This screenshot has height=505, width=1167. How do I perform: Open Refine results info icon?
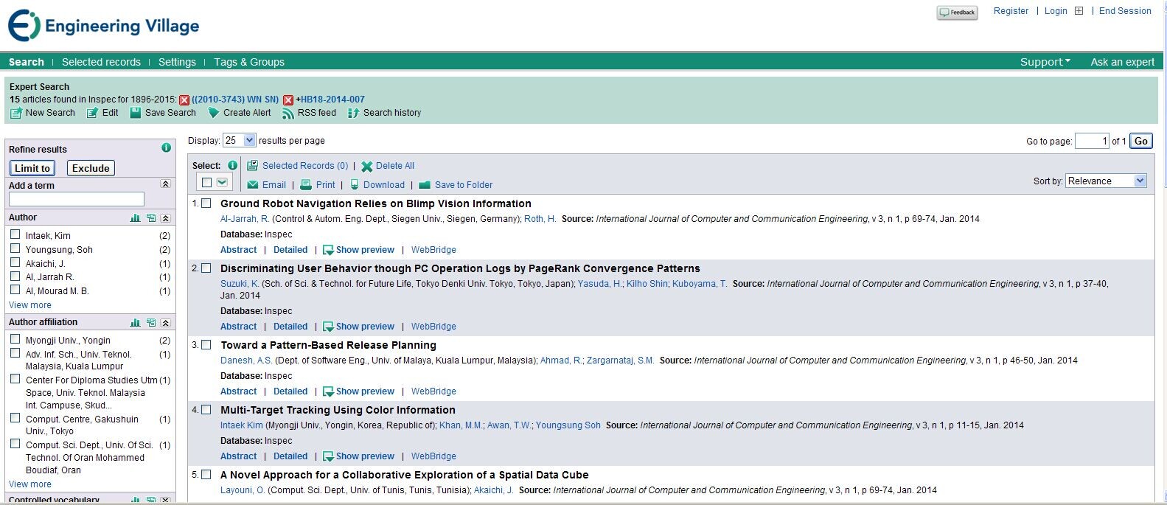click(166, 147)
